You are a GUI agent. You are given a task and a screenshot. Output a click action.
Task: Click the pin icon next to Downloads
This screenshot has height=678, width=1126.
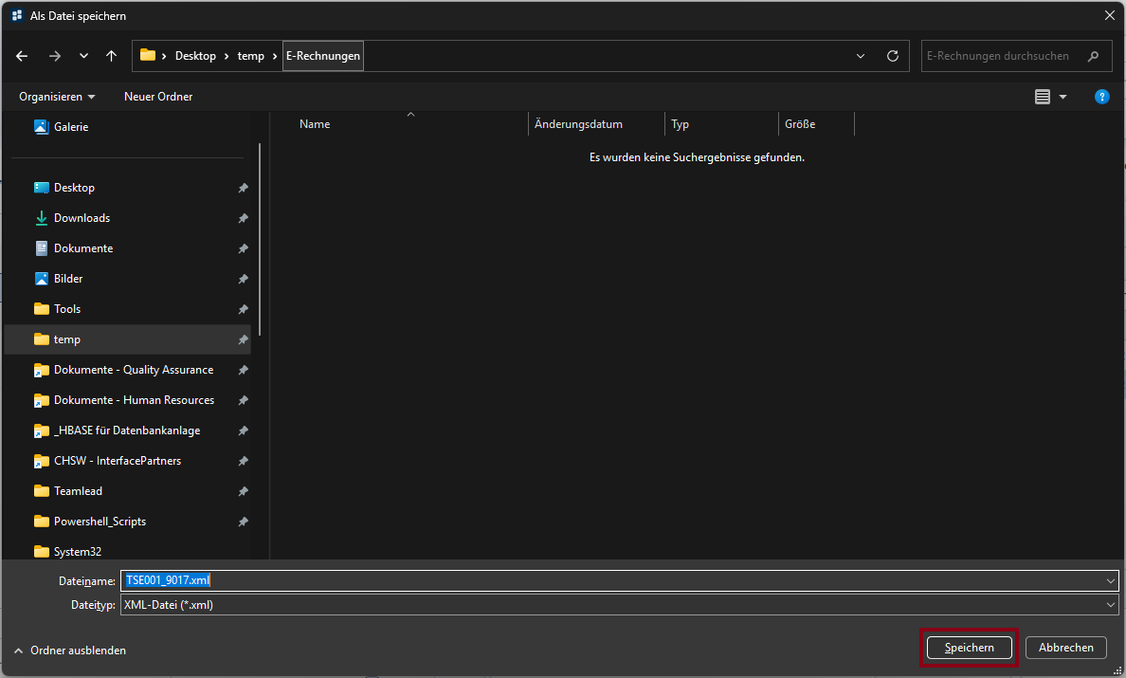(x=244, y=217)
